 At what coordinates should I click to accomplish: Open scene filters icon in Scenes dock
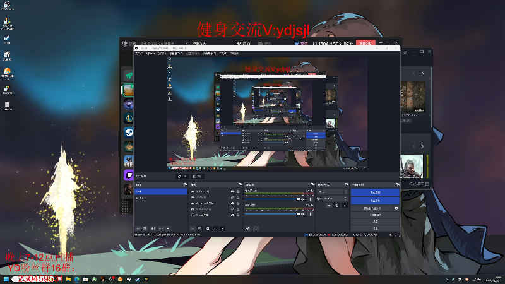[153, 228]
